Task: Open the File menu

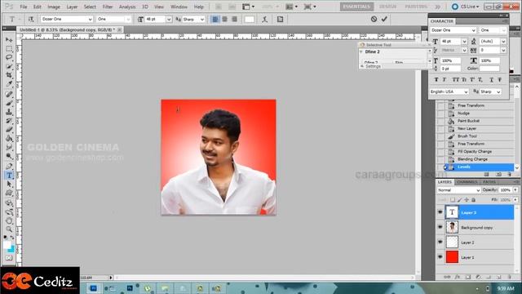Action: [24, 7]
